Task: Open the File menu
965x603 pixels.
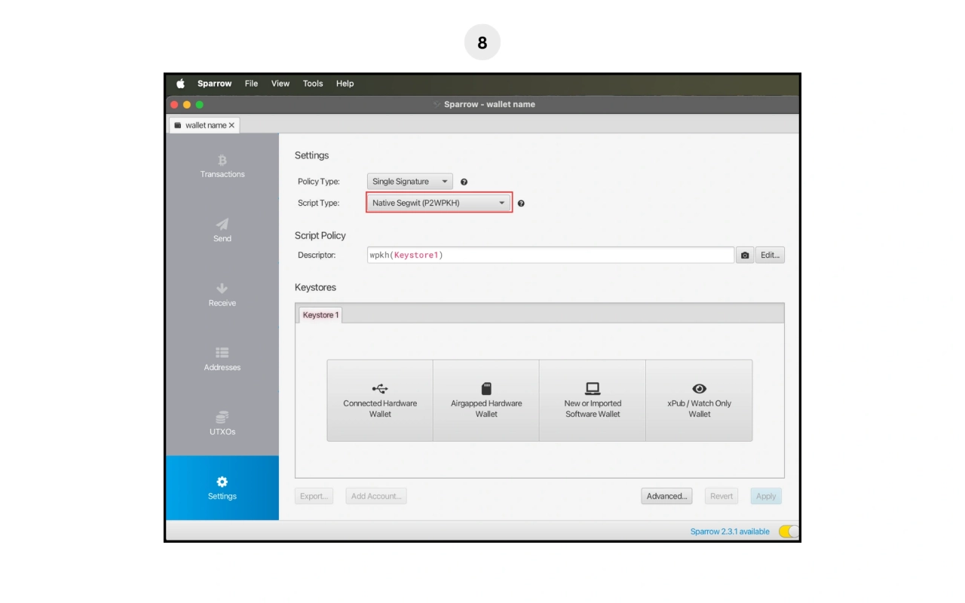Action: (x=251, y=84)
